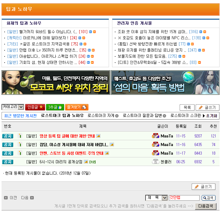
Task: Open 모코코 씨앗 위치 정리 banner
Action: pyautogui.click(x=56, y=83)
